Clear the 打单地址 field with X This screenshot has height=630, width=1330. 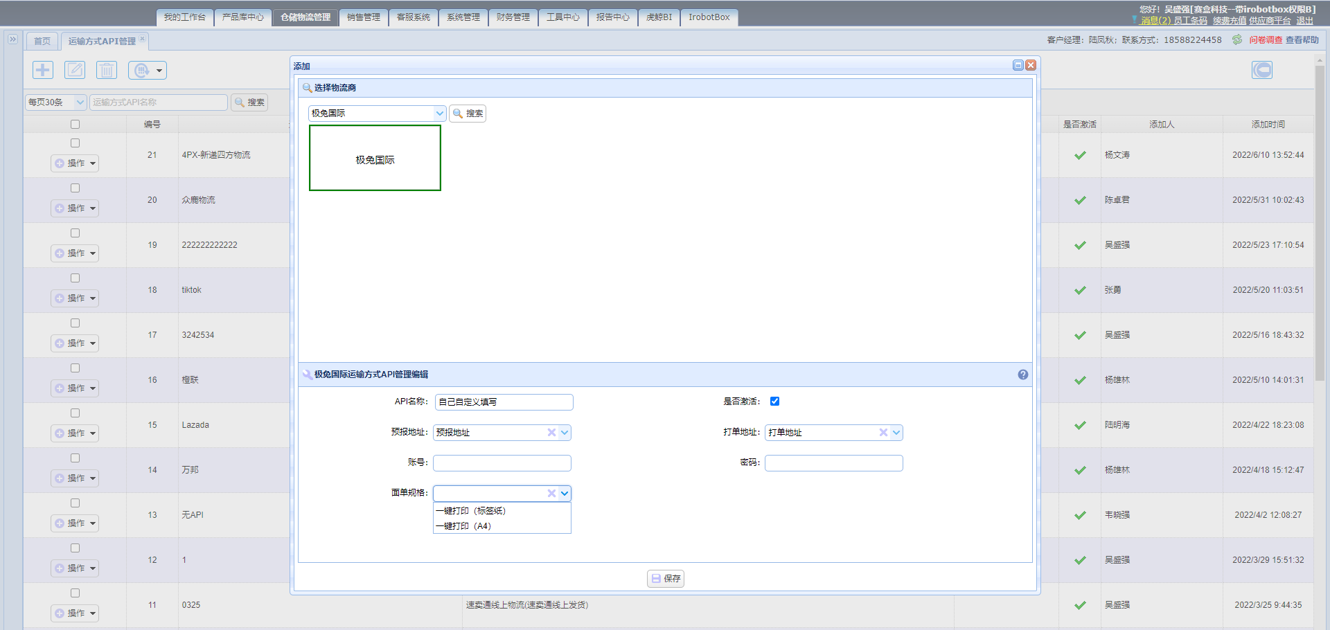[x=883, y=433]
